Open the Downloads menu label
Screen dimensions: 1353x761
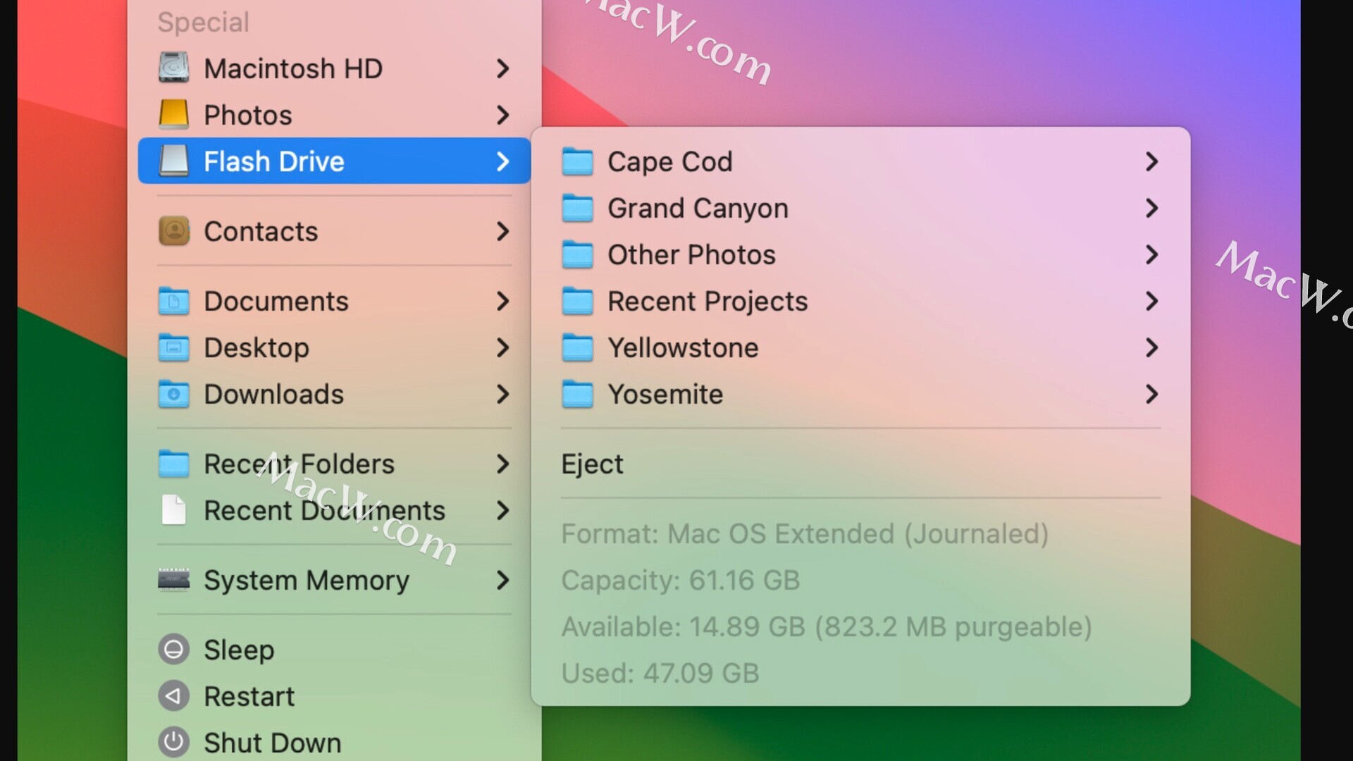point(274,394)
